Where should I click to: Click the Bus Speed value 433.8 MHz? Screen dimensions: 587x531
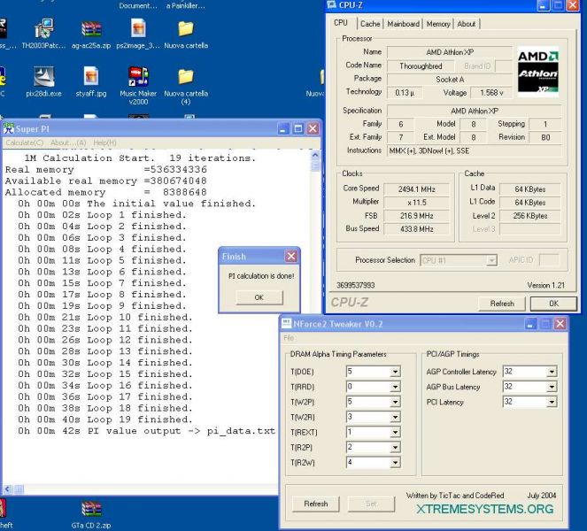416,228
